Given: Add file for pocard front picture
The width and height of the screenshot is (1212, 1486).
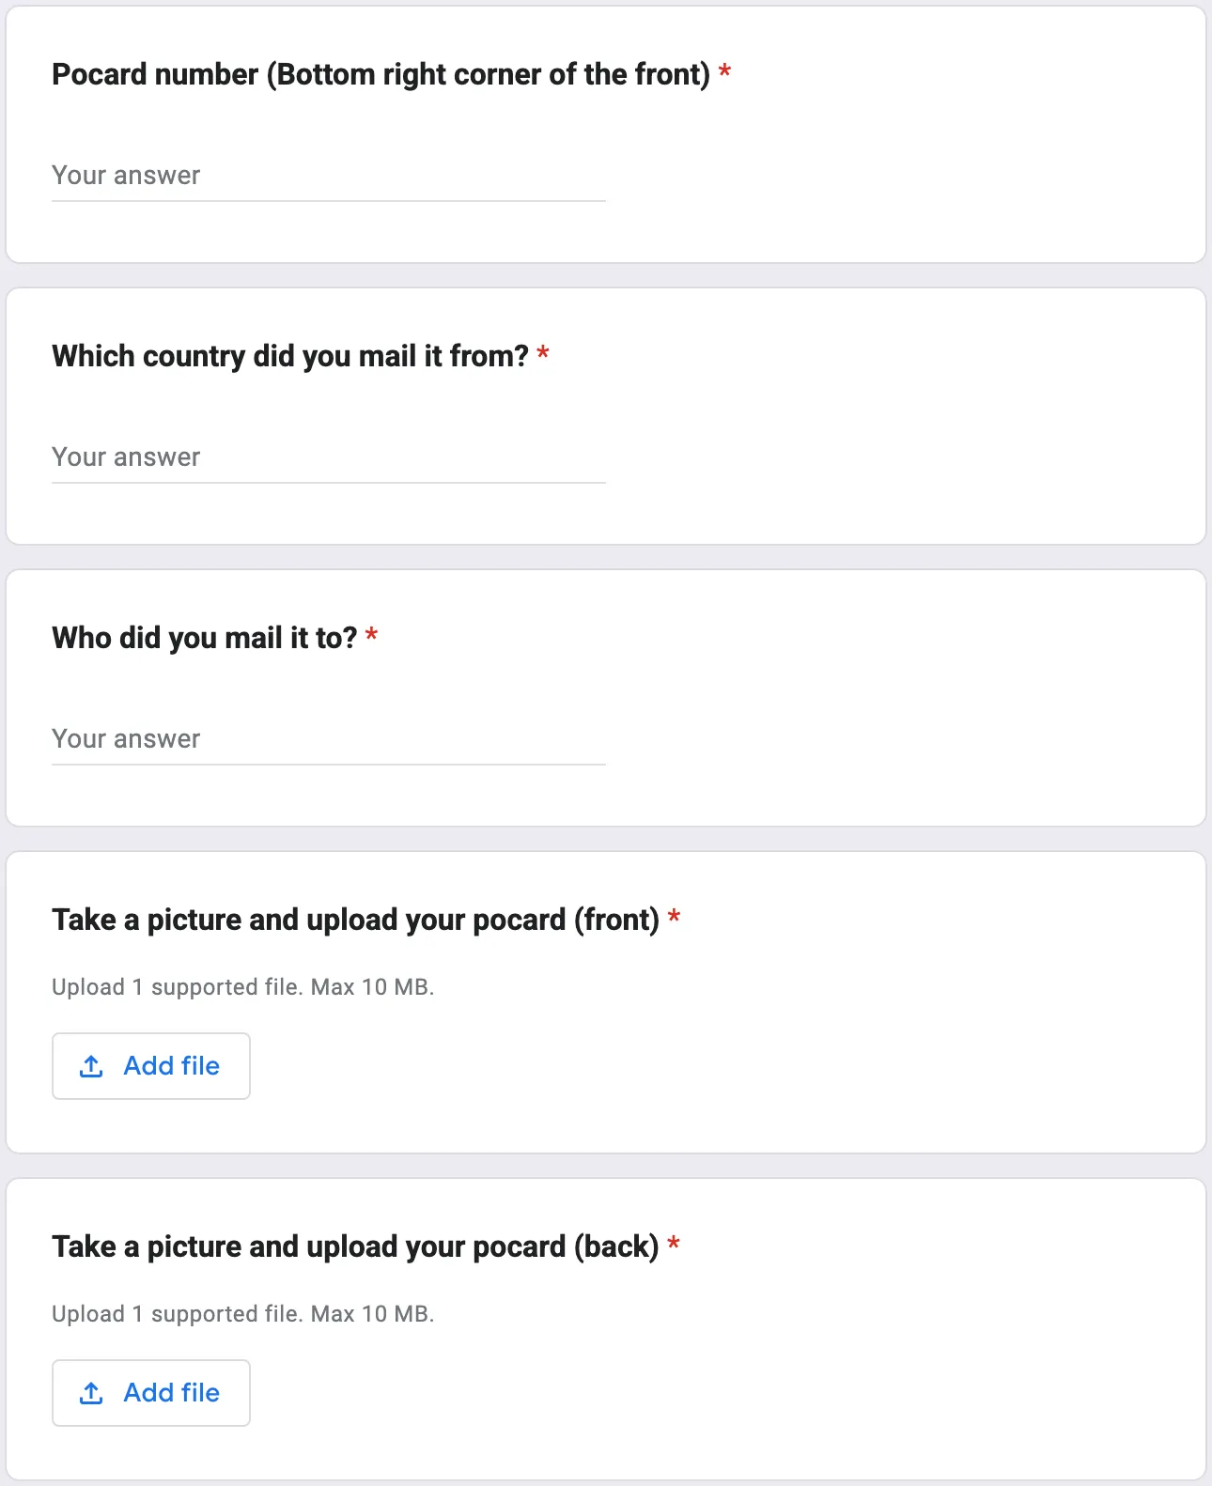Looking at the screenshot, I should coord(151,1066).
